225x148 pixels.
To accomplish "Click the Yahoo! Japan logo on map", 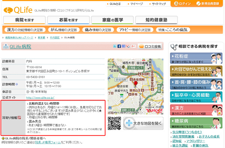I will (154, 111).
